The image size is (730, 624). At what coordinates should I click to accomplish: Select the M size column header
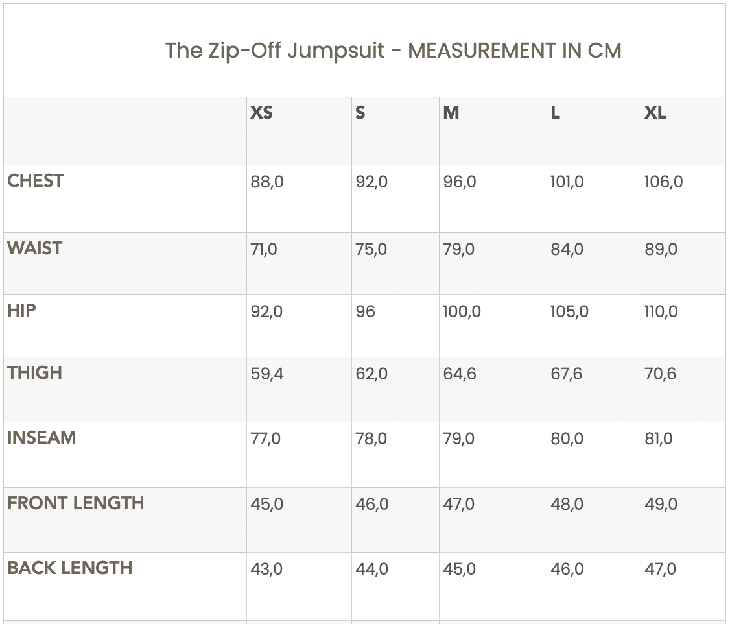[x=451, y=113]
